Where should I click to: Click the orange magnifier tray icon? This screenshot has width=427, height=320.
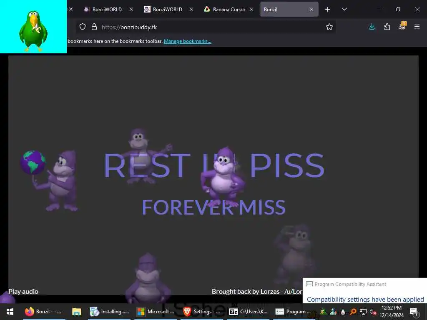click(x=353, y=312)
